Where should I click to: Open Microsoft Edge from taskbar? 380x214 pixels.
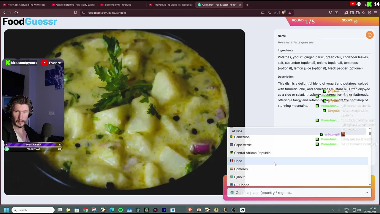pos(112,210)
